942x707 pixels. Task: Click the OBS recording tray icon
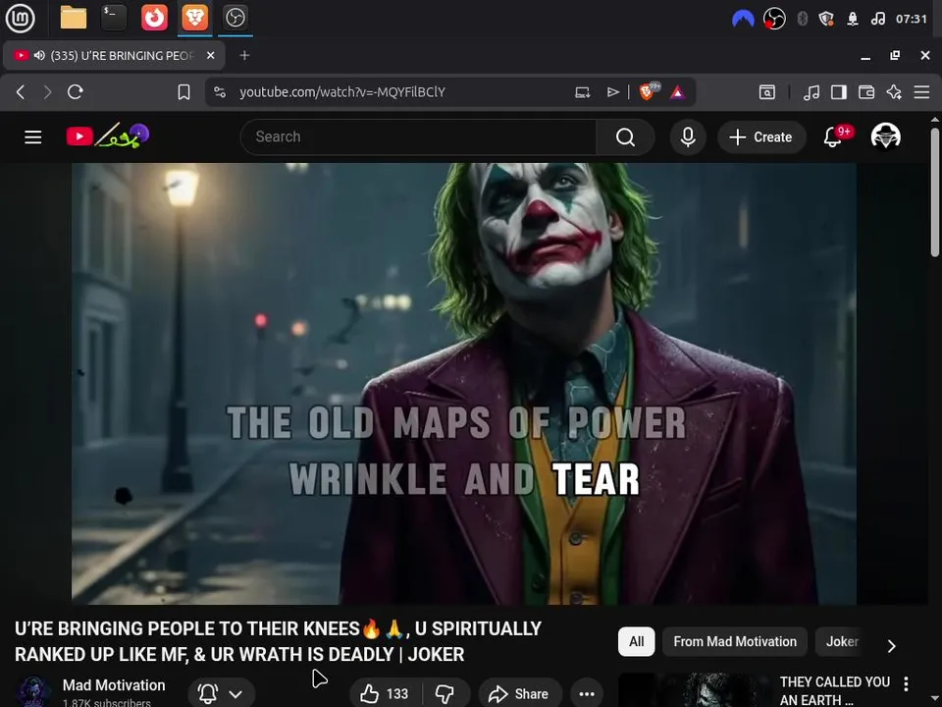pos(774,19)
